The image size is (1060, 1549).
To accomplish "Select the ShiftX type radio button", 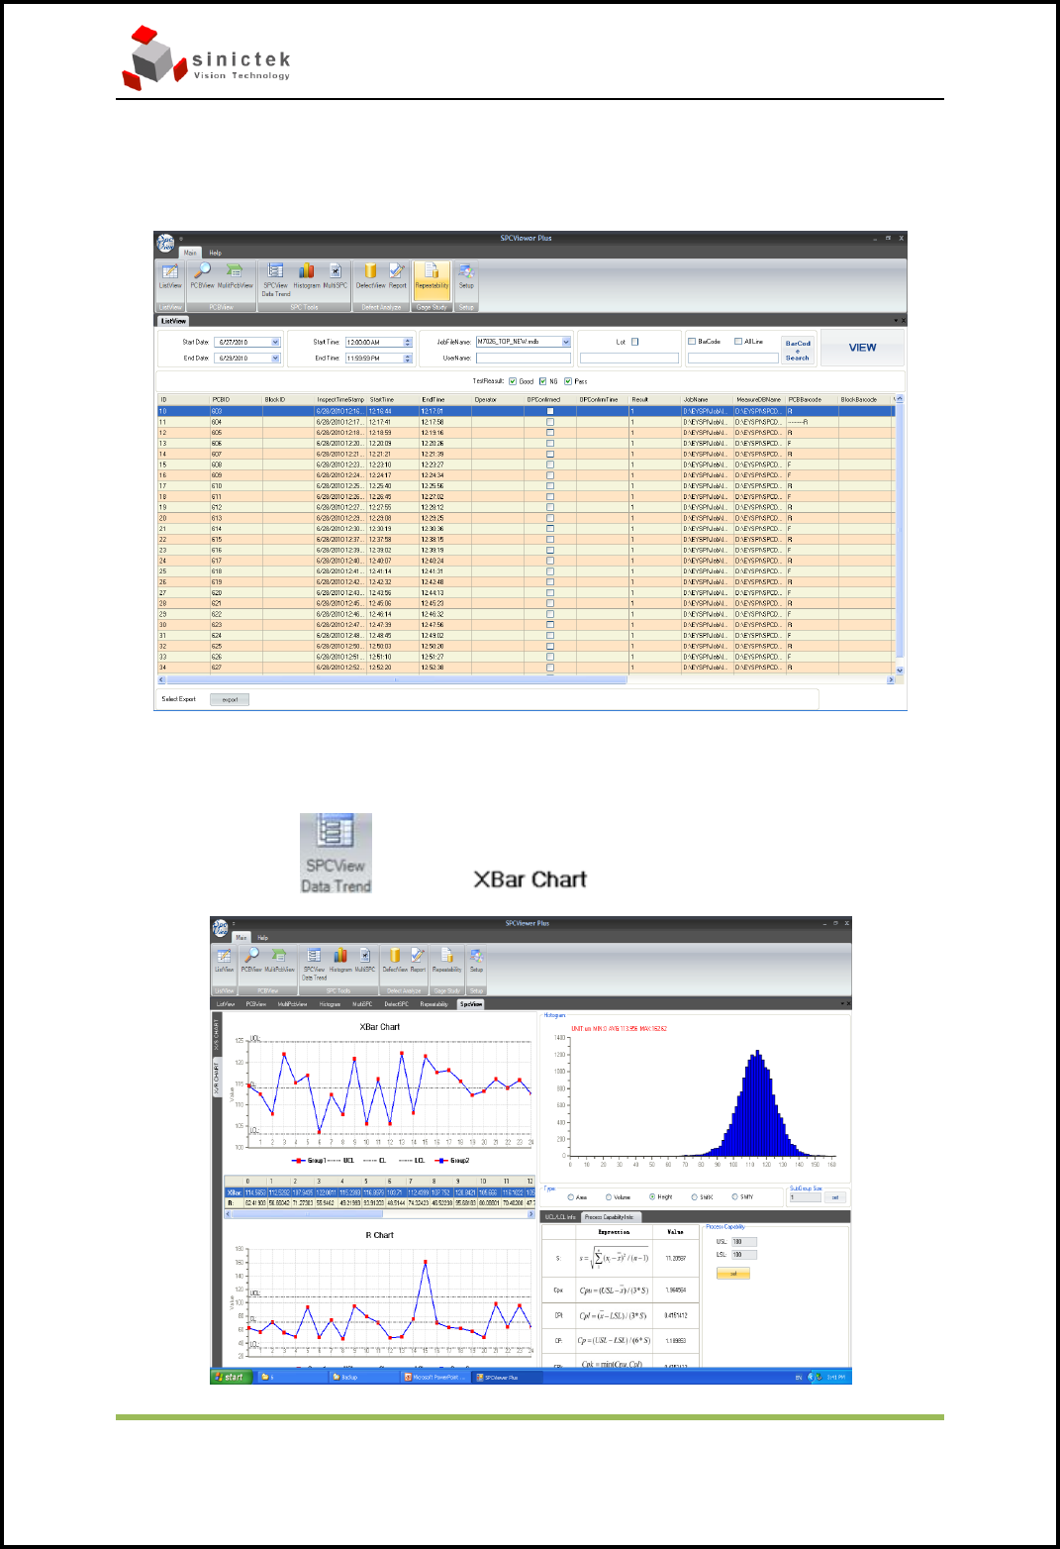I will tap(694, 1196).
